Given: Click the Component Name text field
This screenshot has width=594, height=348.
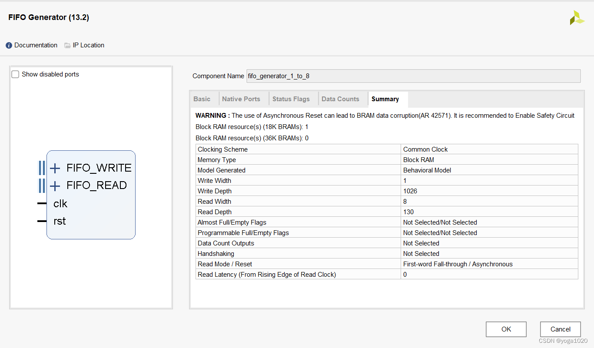Looking at the screenshot, I should coord(413,76).
